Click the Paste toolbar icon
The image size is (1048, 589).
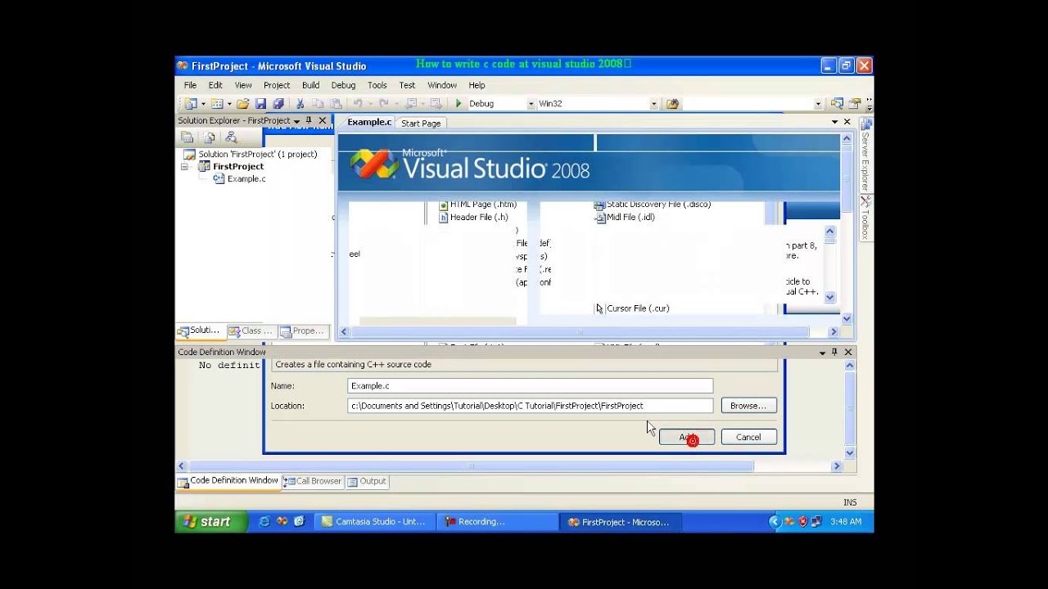tap(336, 104)
